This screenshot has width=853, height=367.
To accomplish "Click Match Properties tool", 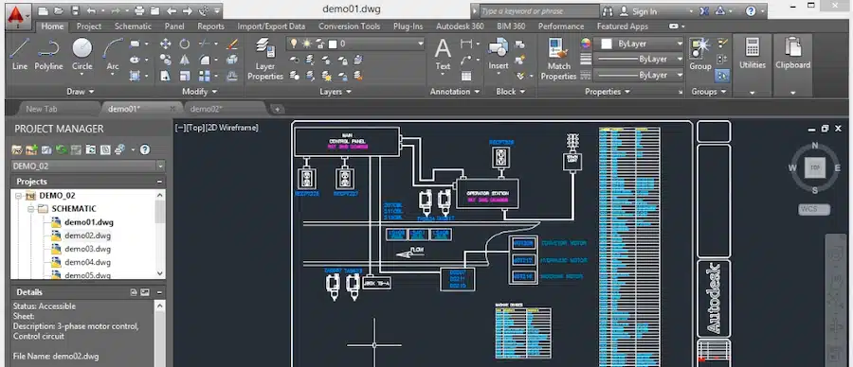I will [x=558, y=60].
